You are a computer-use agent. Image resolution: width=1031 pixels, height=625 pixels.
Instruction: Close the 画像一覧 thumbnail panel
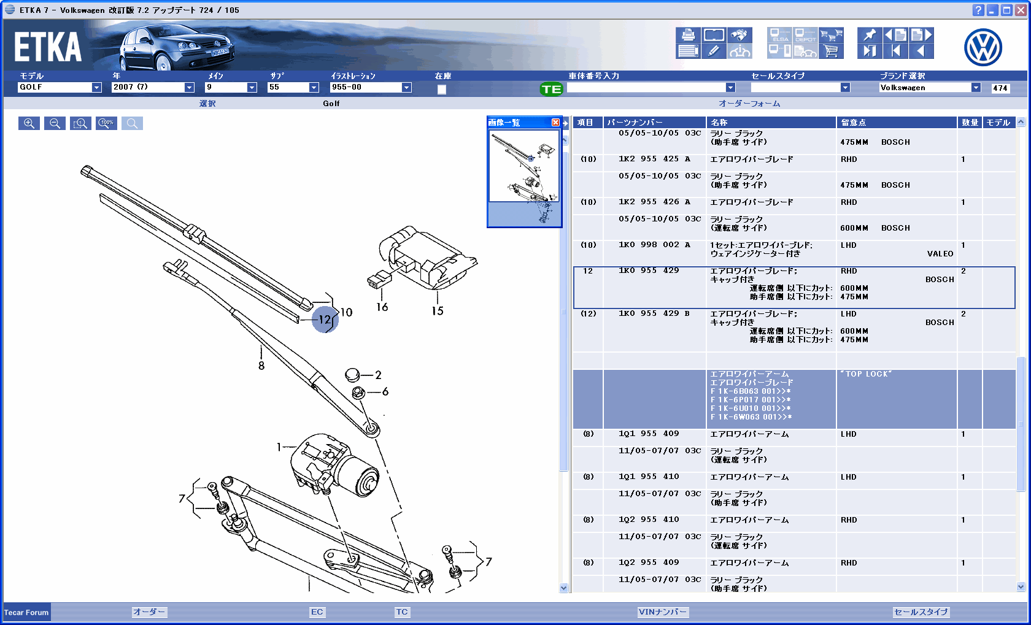(555, 123)
